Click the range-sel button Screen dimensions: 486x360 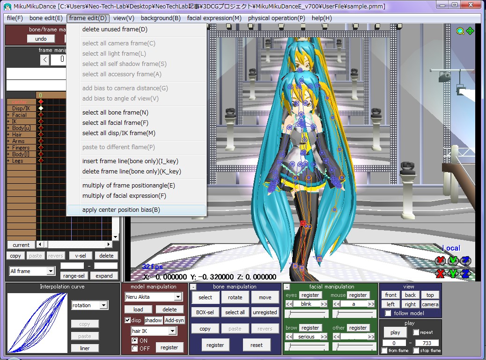click(74, 276)
